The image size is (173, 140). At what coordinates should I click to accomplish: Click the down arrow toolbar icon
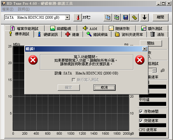(144, 17)
